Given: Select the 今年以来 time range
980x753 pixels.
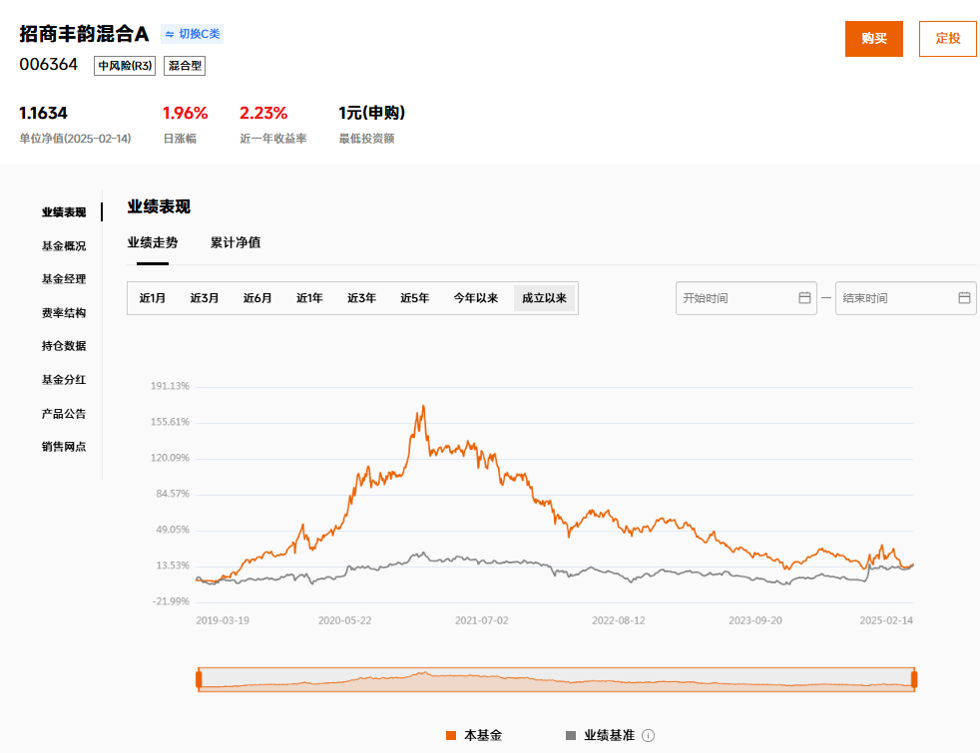Looking at the screenshot, I should [x=475, y=298].
